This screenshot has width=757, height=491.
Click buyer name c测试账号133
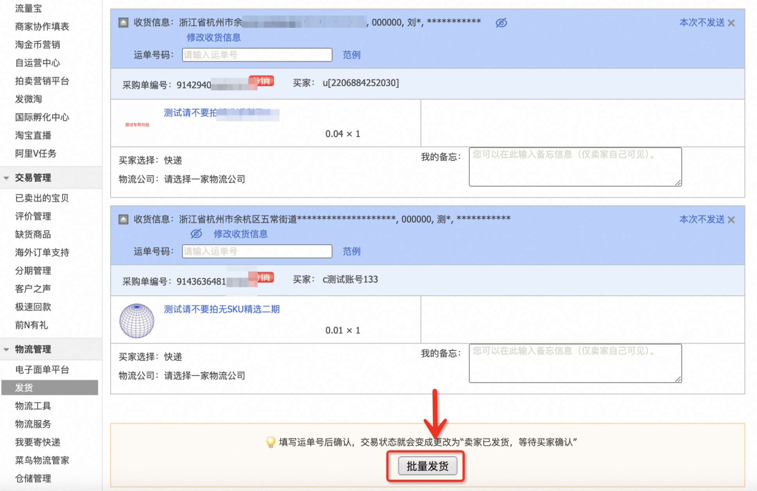point(350,279)
